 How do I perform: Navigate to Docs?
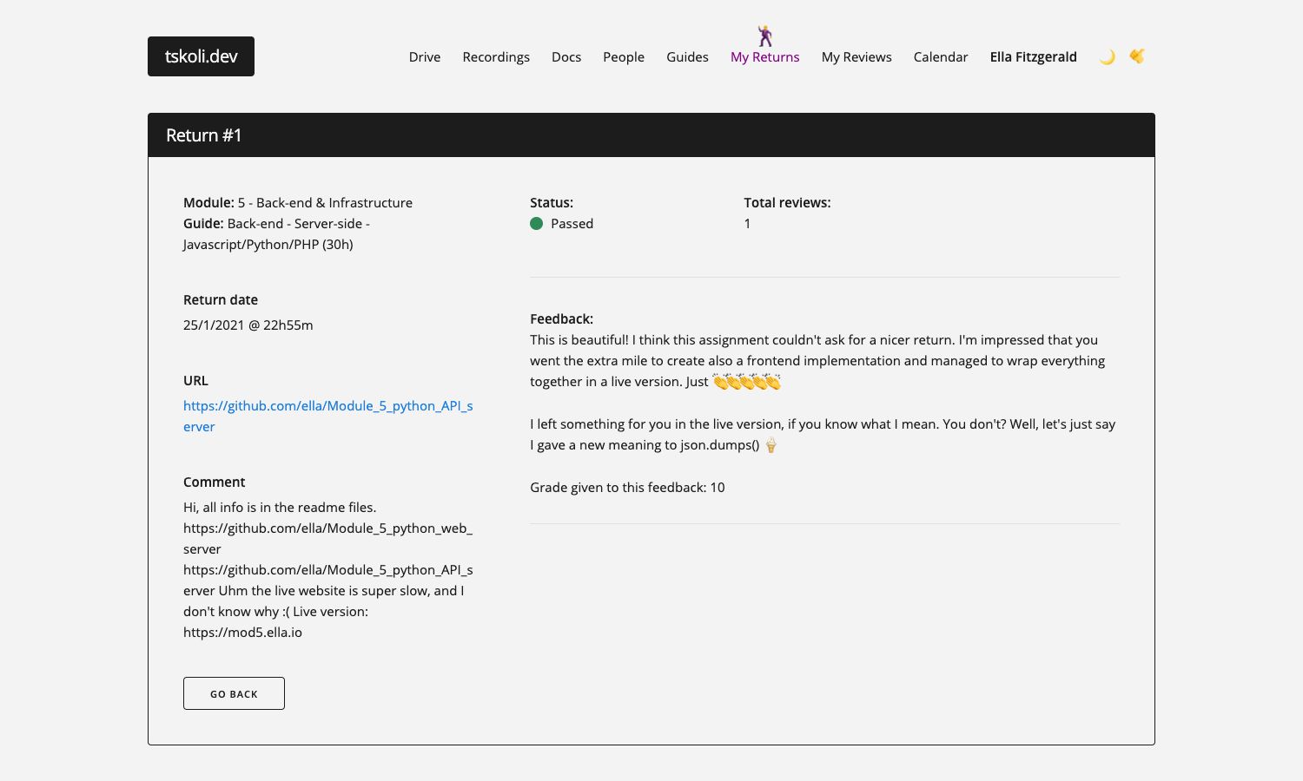click(566, 57)
